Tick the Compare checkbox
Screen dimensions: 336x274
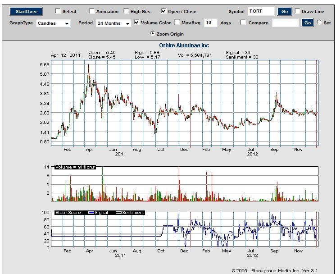click(x=243, y=22)
